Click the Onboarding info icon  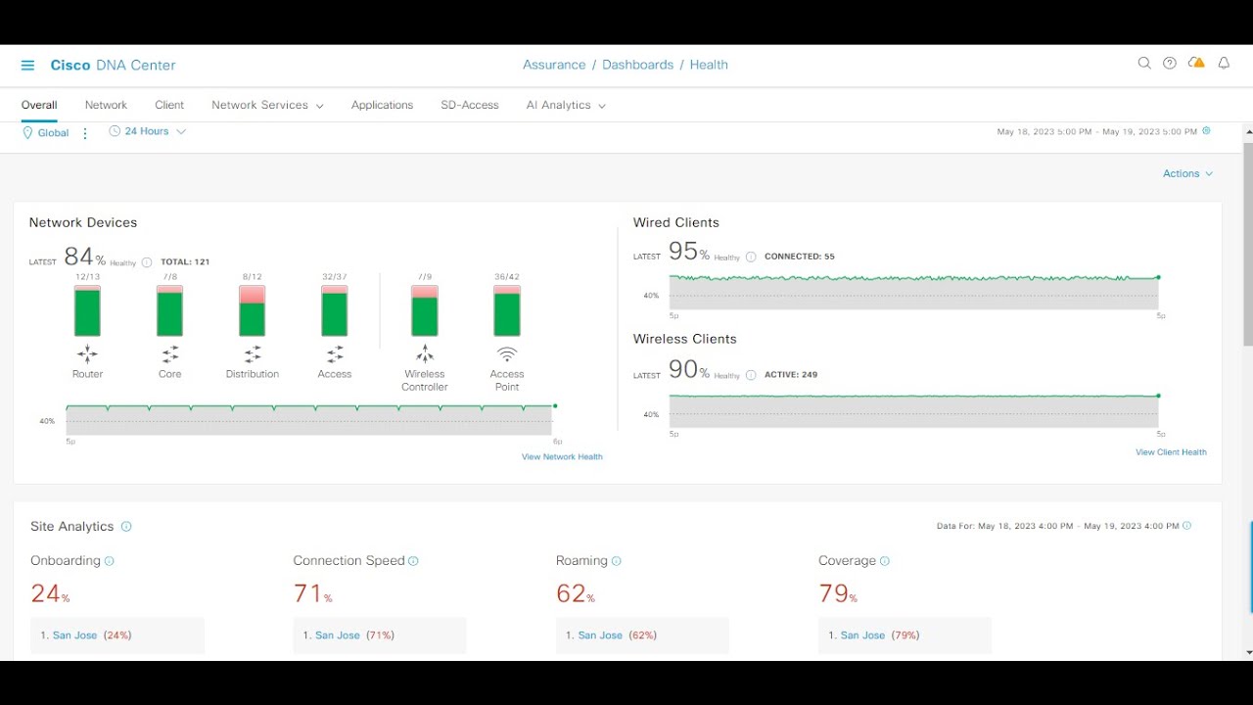[x=110, y=561]
